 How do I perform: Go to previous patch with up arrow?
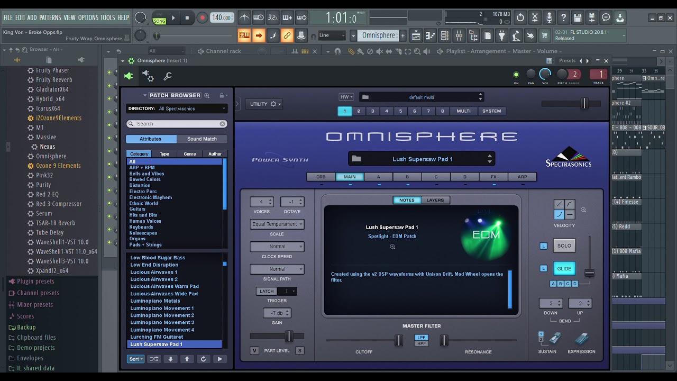[187, 359]
